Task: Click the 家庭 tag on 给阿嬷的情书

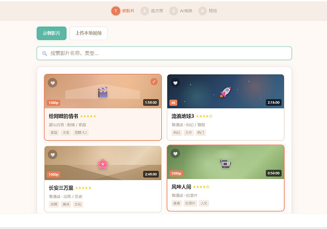Action: click(54, 132)
